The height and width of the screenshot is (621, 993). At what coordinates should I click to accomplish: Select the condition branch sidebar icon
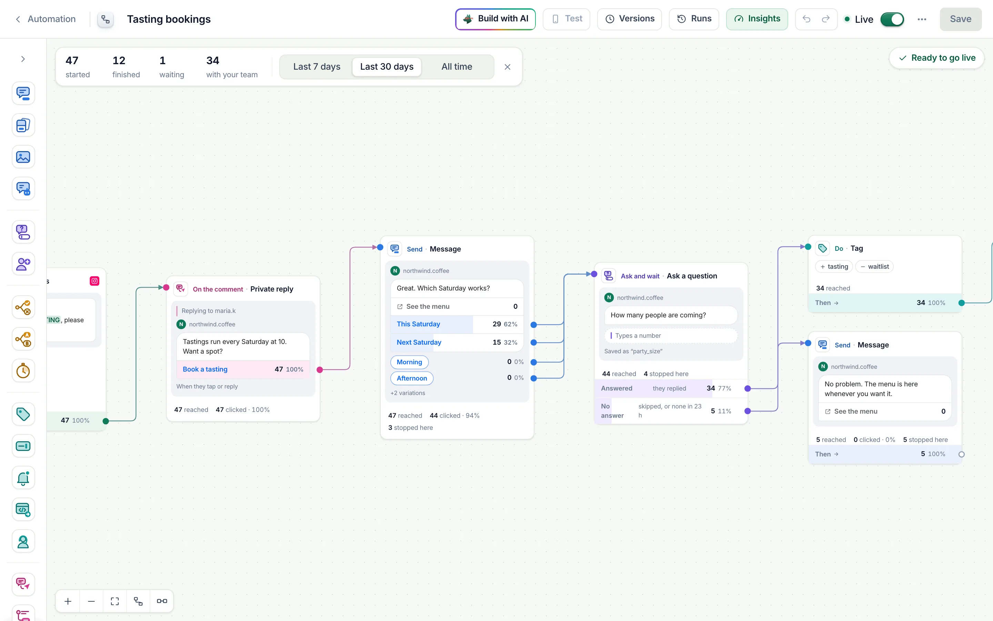pyautogui.click(x=23, y=307)
